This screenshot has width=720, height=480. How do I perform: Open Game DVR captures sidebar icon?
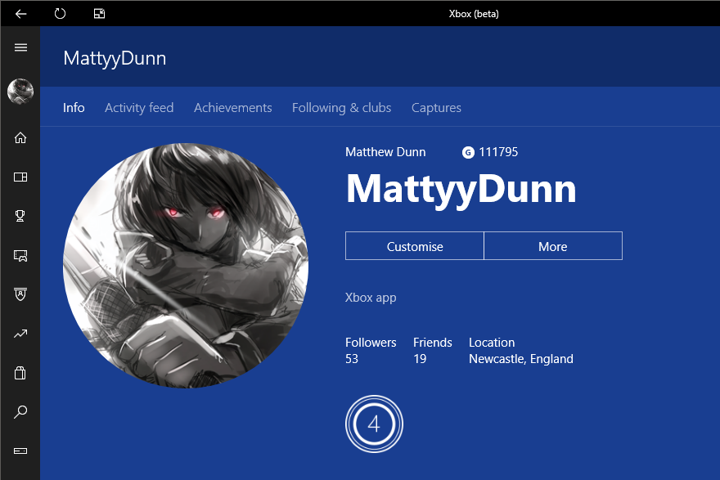pos(20,256)
